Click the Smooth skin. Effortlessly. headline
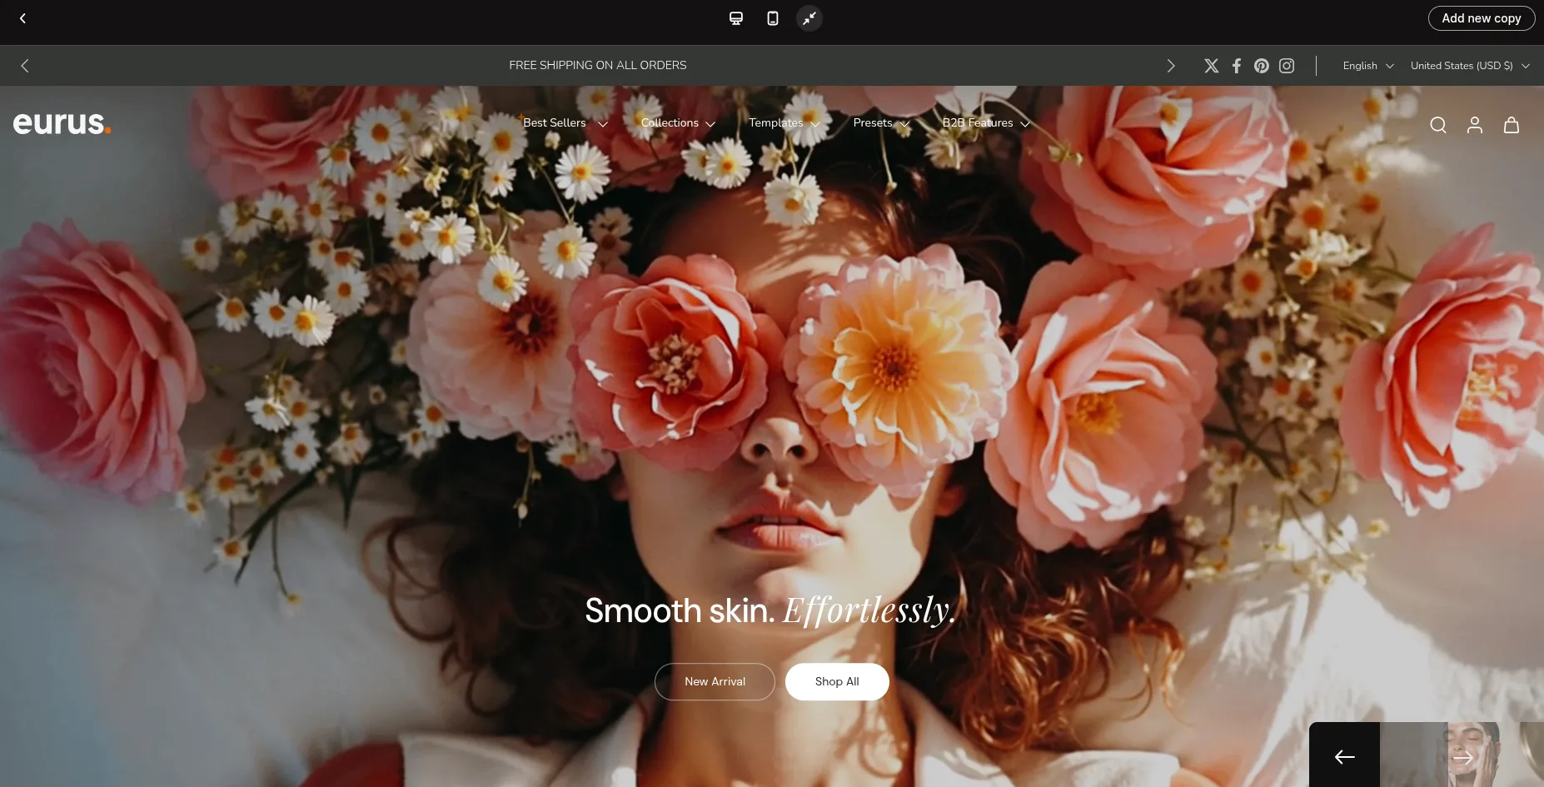The width and height of the screenshot is (1544, 787). pos(770,610)
